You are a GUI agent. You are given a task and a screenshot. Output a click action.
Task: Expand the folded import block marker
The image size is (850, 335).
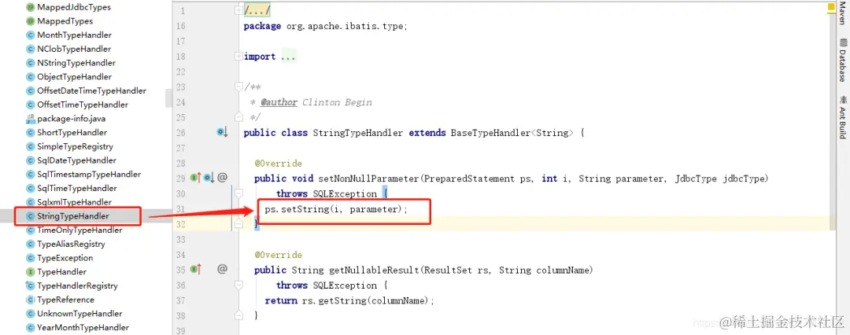pyautogui.click(x=238, y=57)
